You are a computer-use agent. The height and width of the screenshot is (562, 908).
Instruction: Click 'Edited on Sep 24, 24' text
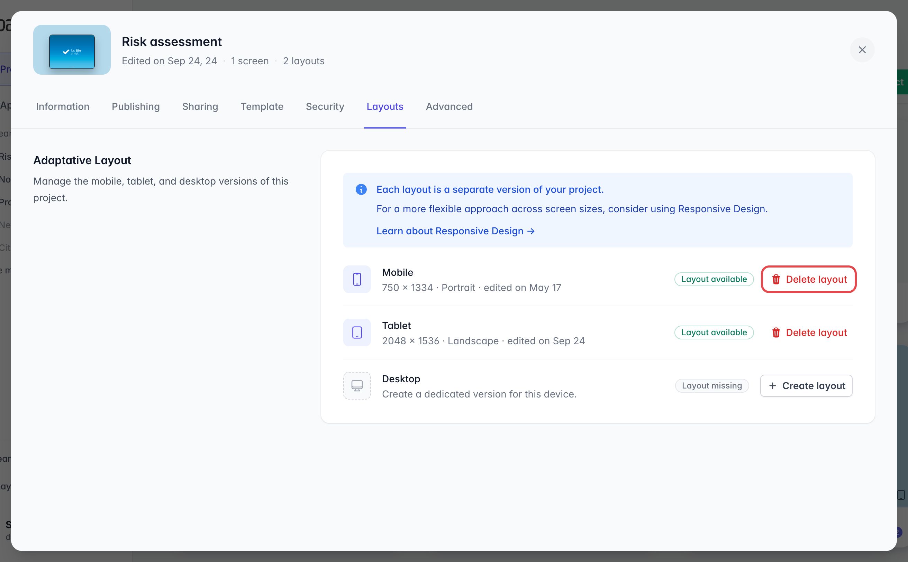pos(169,61)
